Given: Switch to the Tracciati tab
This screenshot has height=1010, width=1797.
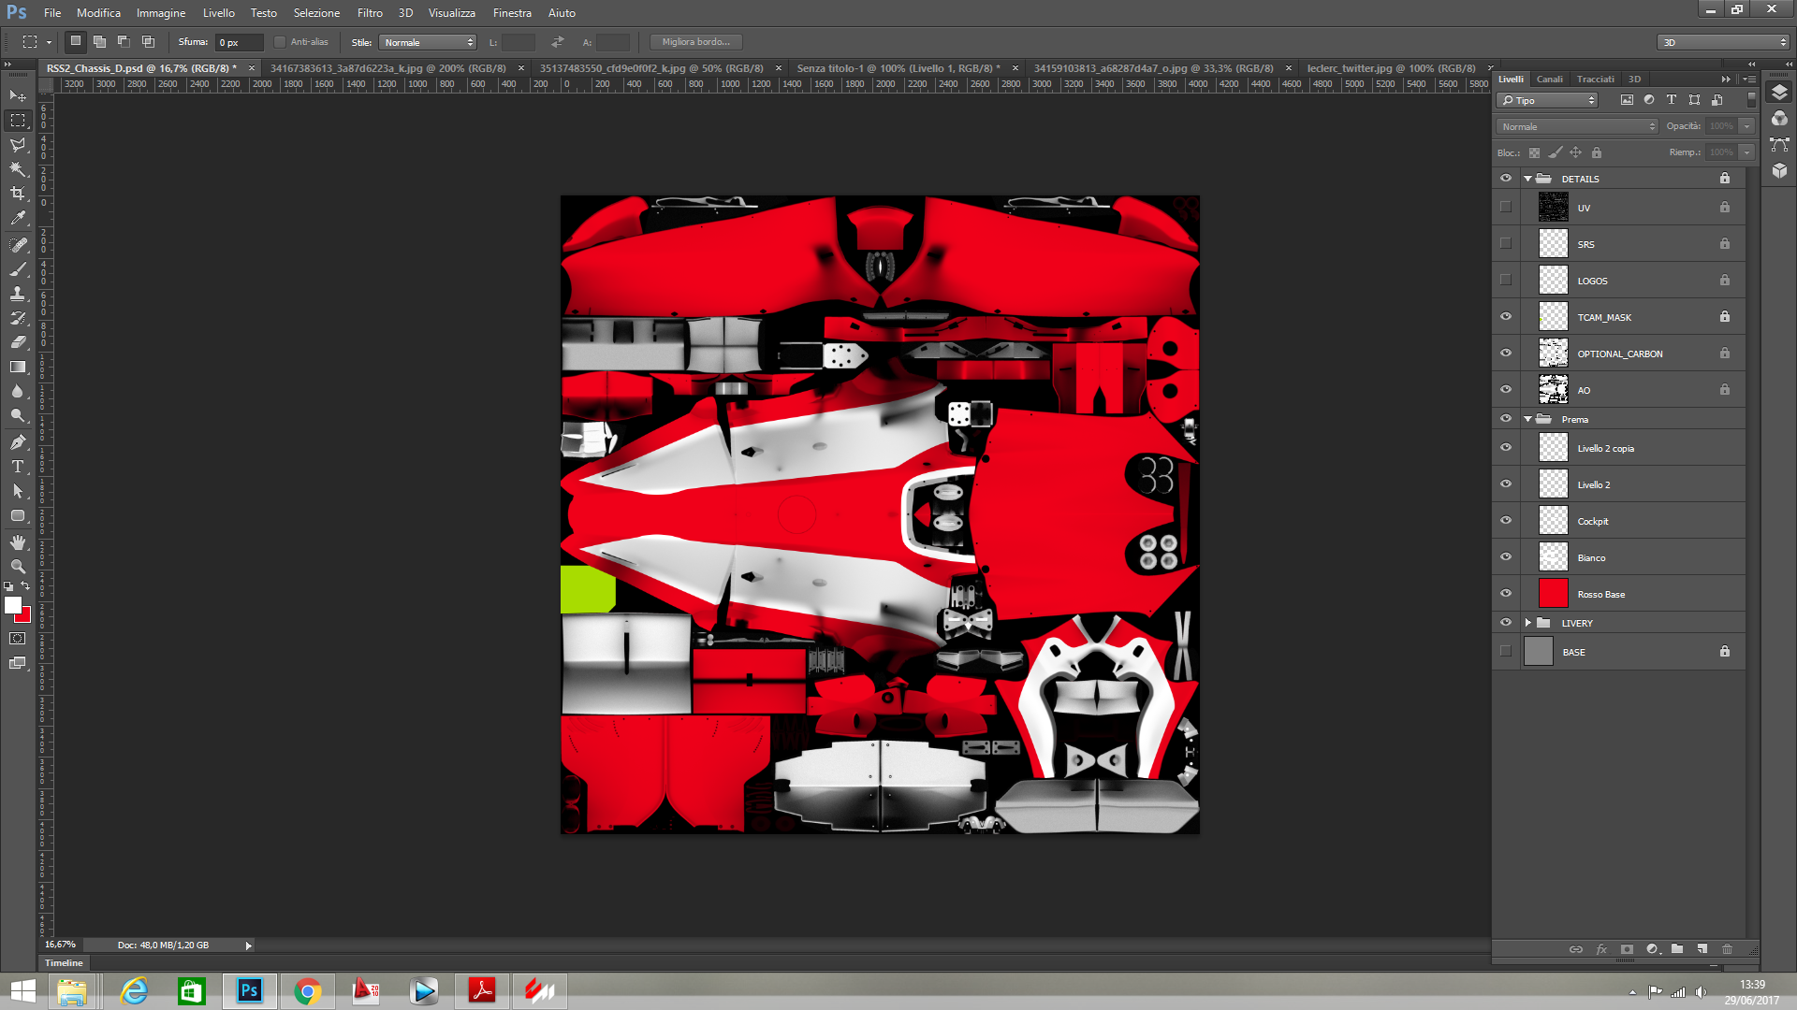Looking at the screenshot, I should click(x=1596, y=79).
